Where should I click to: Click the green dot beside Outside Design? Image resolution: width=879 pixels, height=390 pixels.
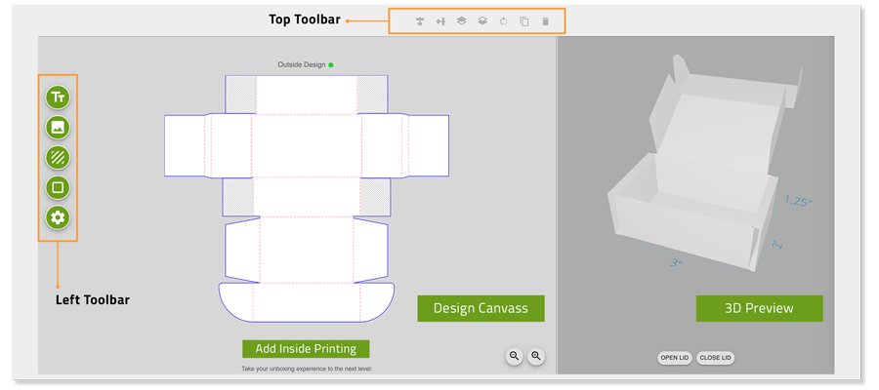point(331,65)
